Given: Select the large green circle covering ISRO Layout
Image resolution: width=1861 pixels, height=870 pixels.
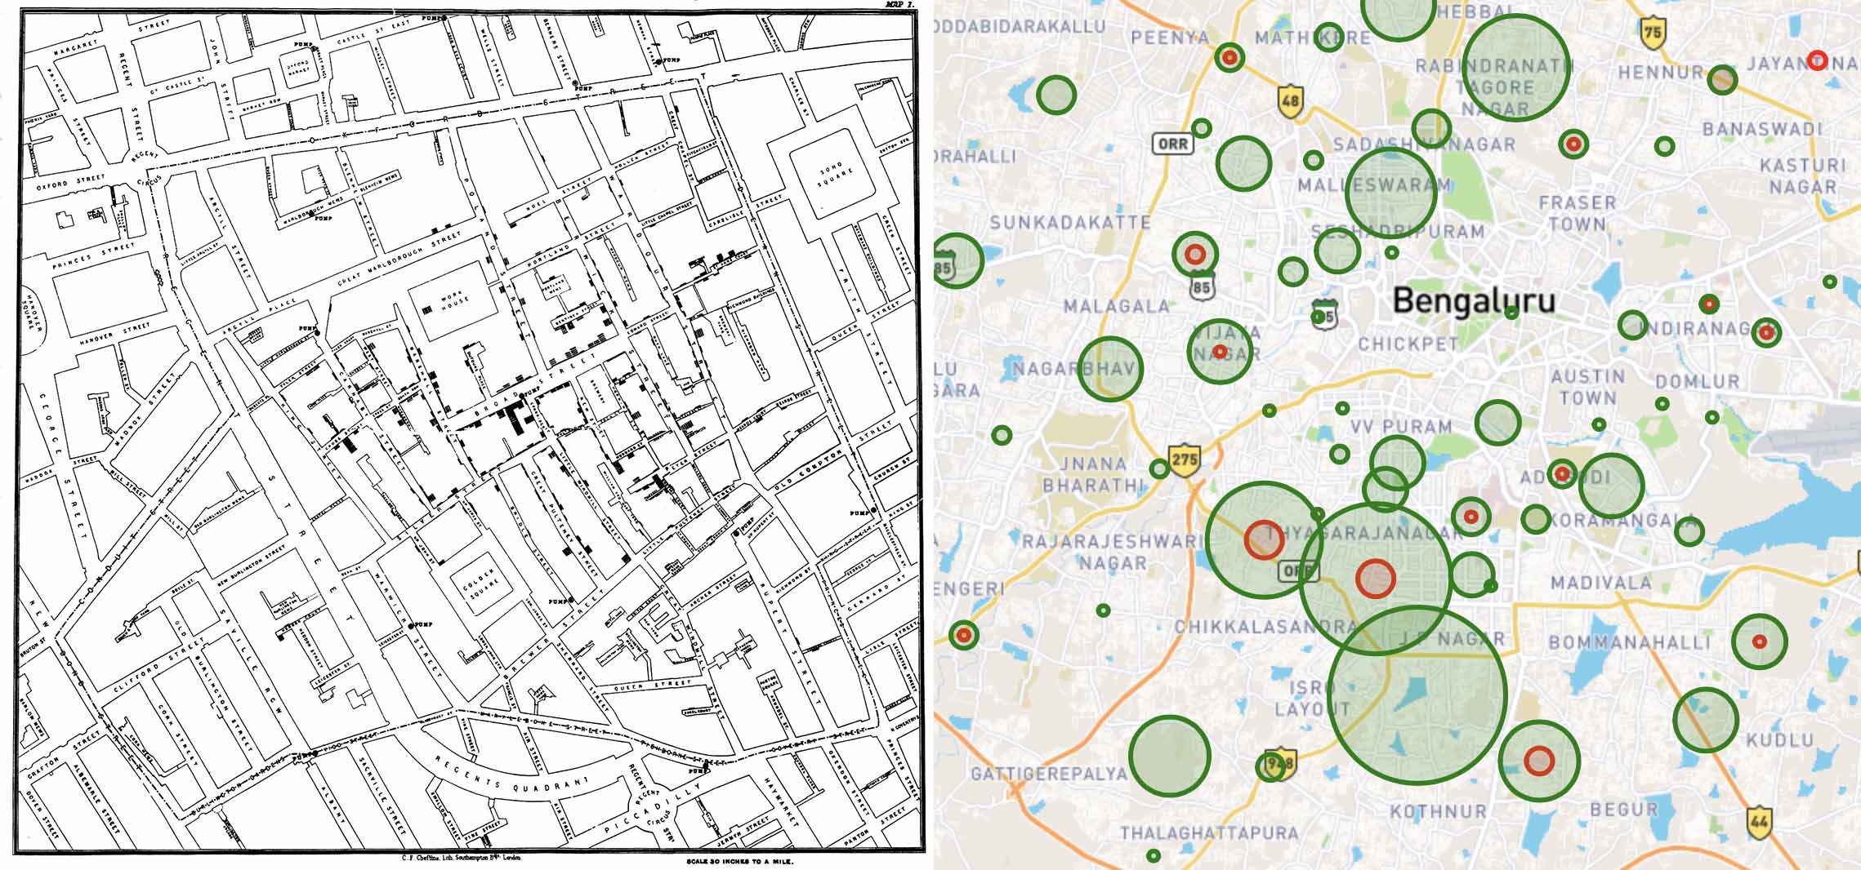Looking at the screenshot, I should click(x=1417, y=695).
